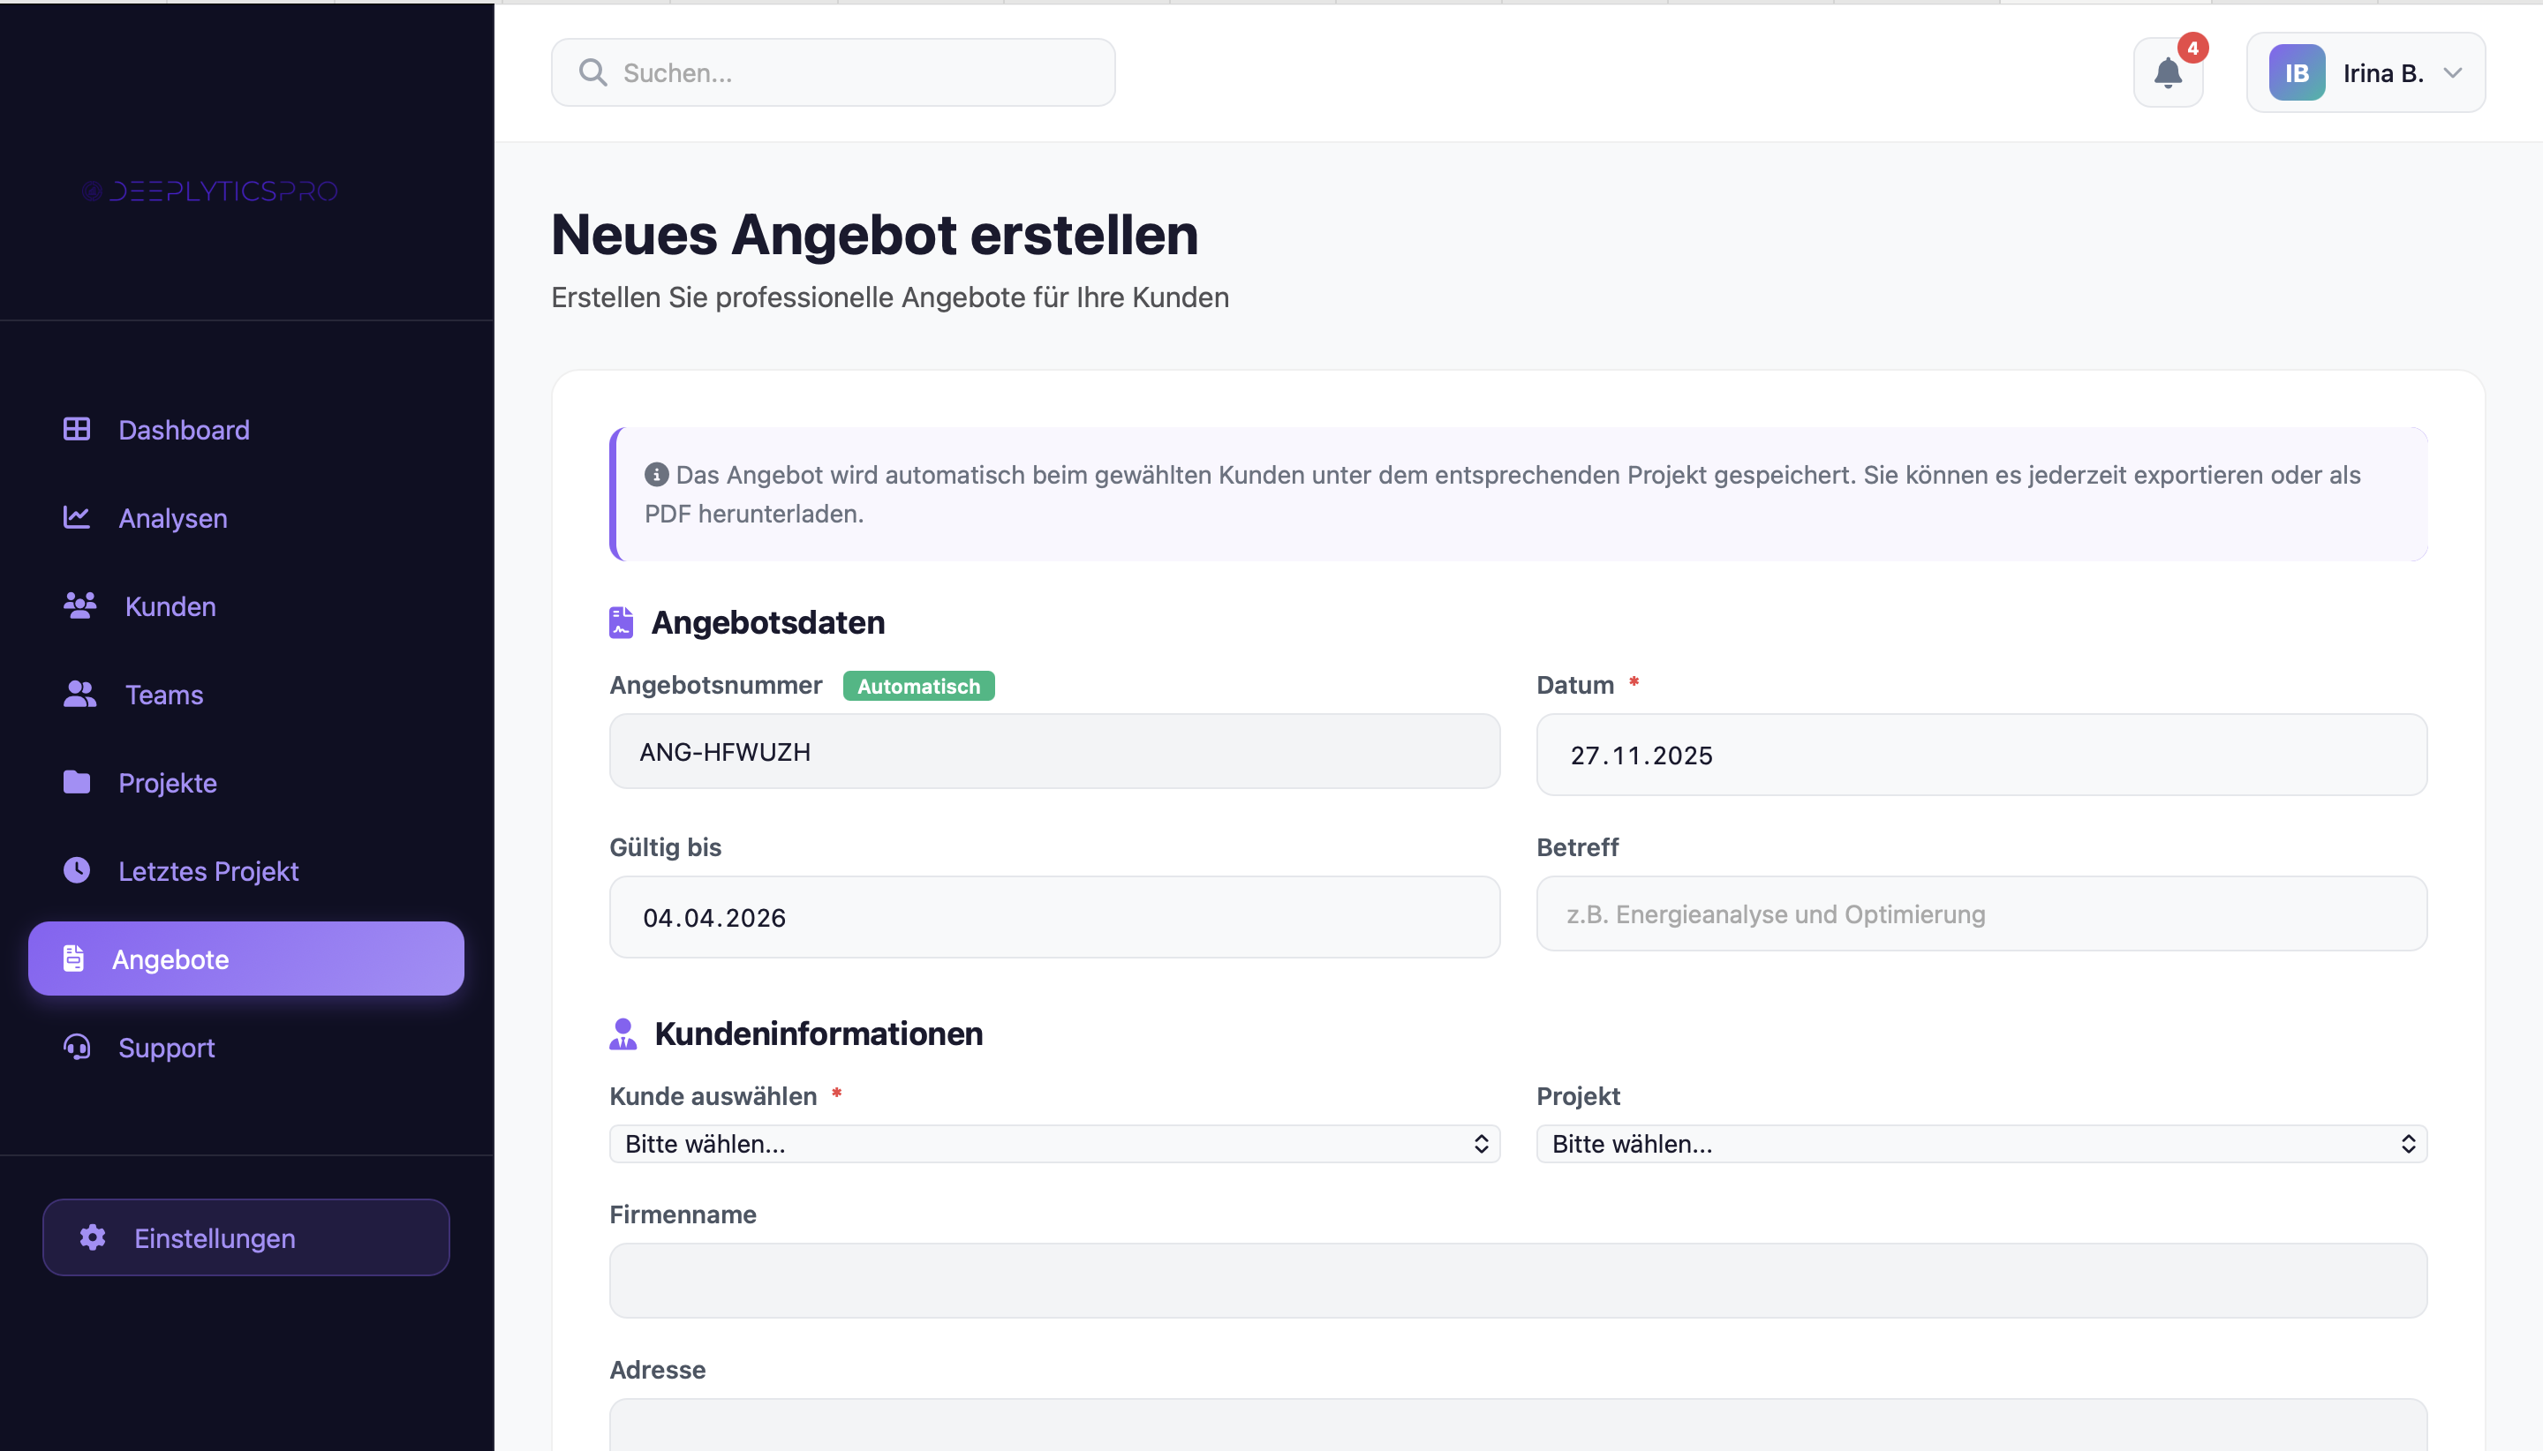The width and height of the screenshot is (2543, 1451).
Task: Click the Kunden people icon
Action: (x=79, y=606)
